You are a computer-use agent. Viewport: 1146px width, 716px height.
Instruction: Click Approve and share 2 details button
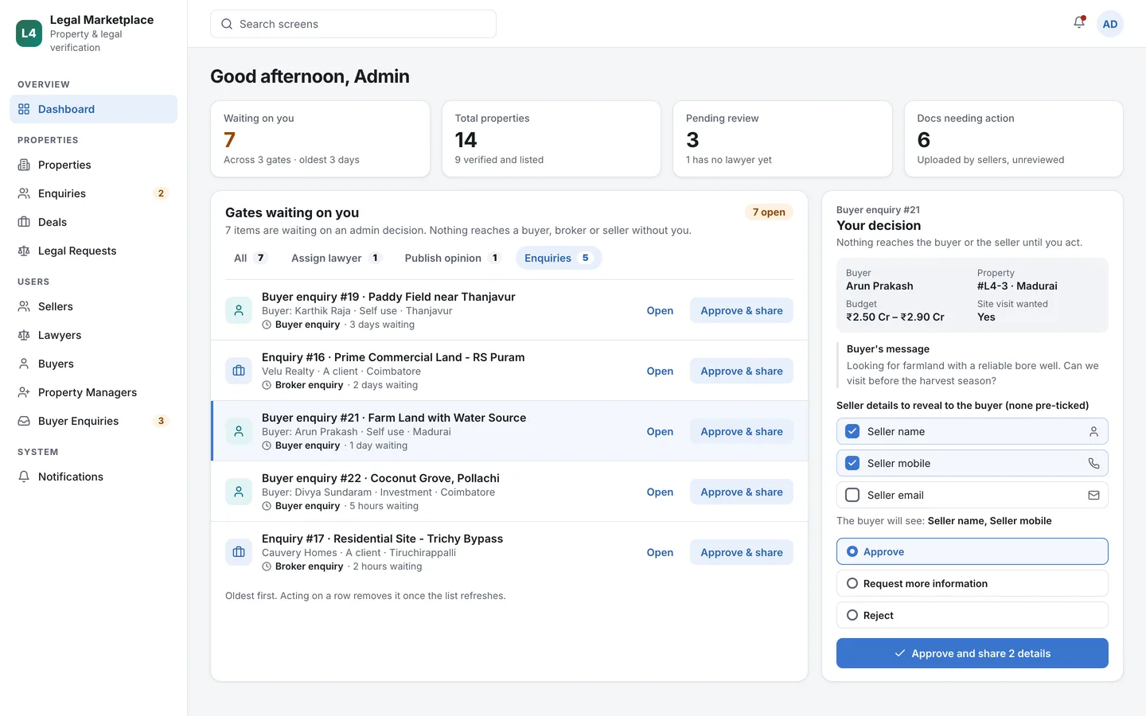(972, 653)
